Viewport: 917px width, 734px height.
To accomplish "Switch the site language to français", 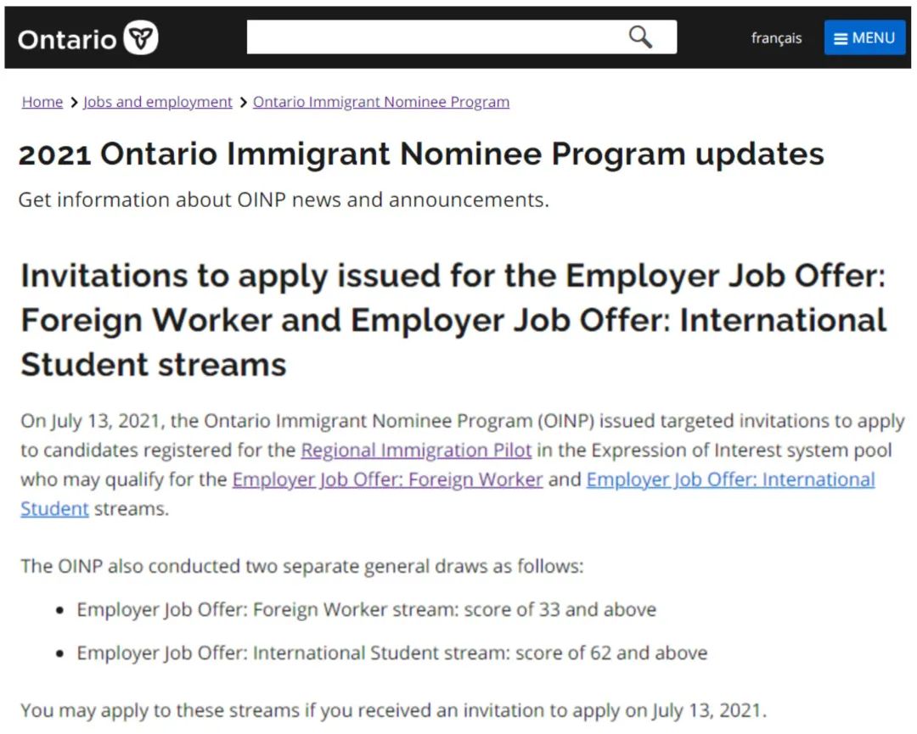I will tap(776, 38).
